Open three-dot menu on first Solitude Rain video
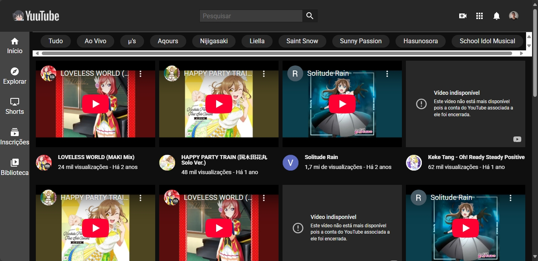The width and height of the screenshot is (538, 261). (387, 74)
